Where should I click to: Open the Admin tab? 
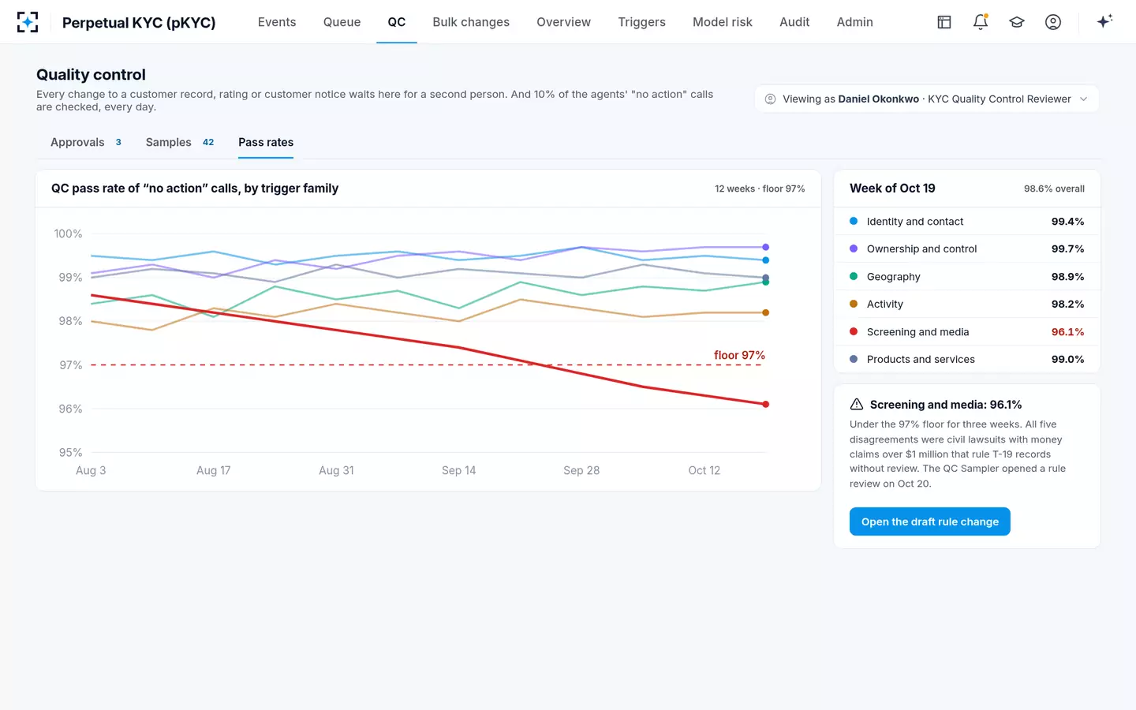pyautogui.click(x=855, y=22)
